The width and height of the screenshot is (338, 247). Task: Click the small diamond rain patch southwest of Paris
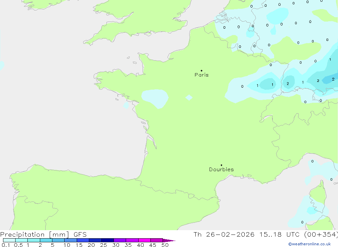pyautogui.click(x=189, y=98)
